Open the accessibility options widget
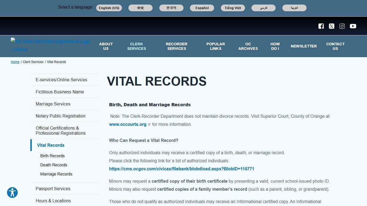 tap(12, 193)
